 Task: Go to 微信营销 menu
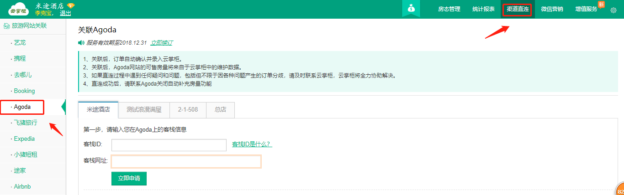(x=552, y=9)
